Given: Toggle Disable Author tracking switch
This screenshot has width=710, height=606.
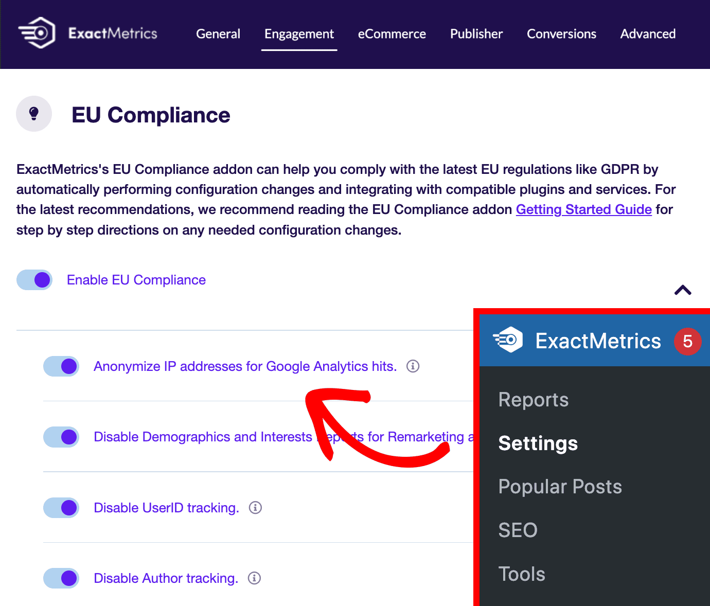Looking at the screenshot, I should [61, 578].
